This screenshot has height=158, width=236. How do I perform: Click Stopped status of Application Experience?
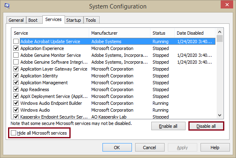point(161,48)
